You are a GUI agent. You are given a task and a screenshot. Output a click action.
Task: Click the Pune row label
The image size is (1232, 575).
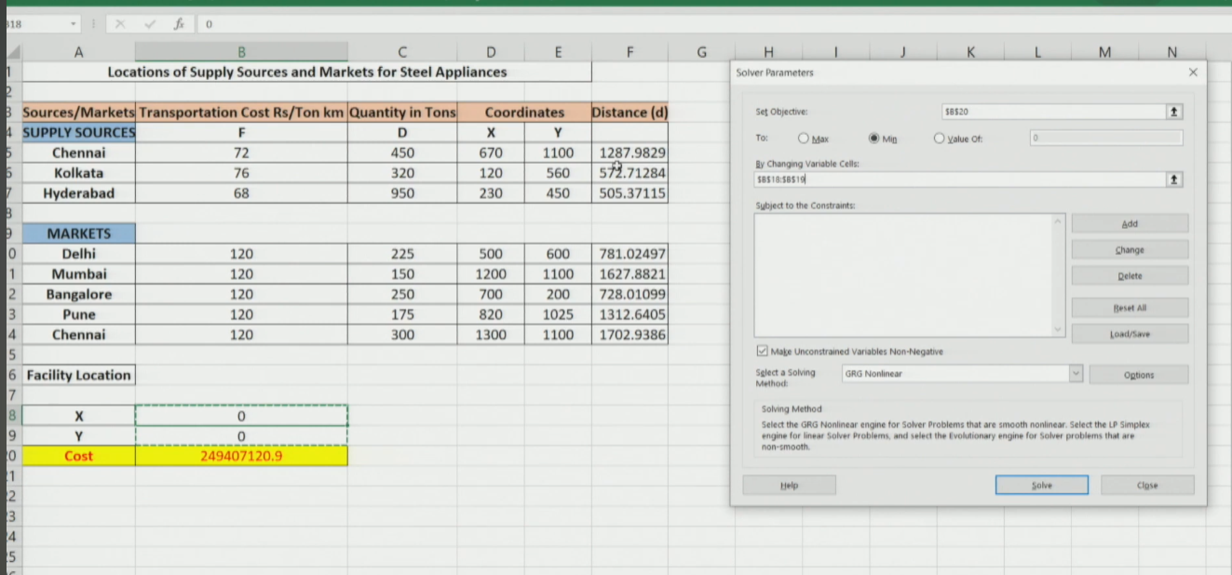78,314
